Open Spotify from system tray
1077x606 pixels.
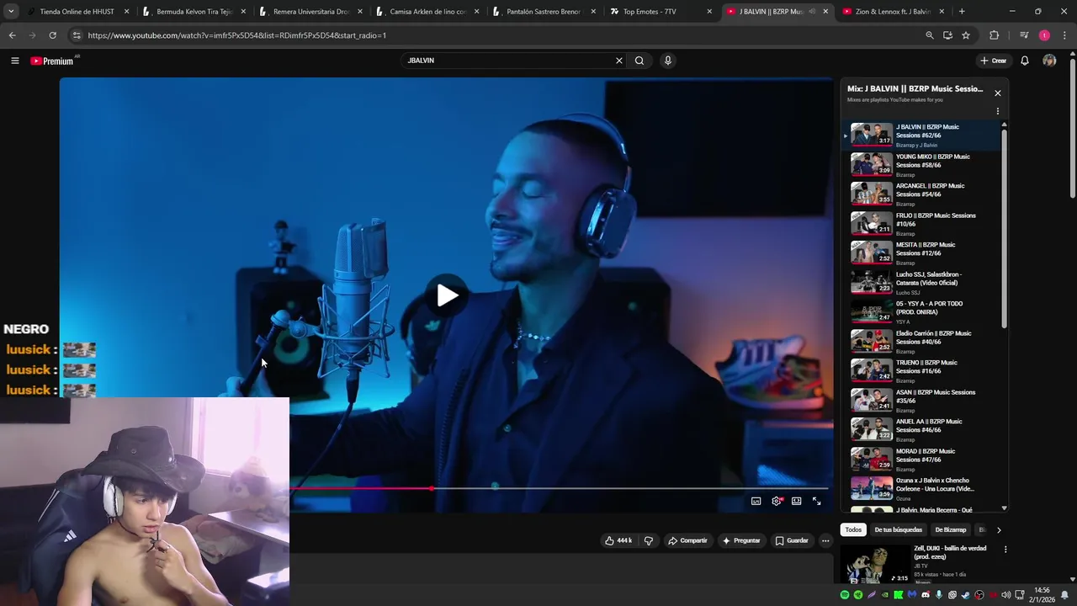845,595
